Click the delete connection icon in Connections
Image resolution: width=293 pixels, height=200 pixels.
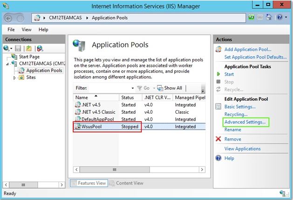pyautogui.click(x=40, y=48)
